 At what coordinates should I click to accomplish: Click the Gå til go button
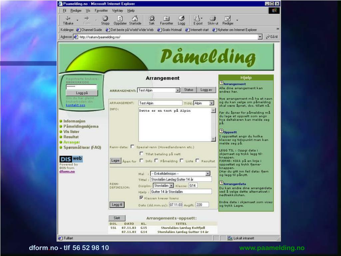pos(272,37)
